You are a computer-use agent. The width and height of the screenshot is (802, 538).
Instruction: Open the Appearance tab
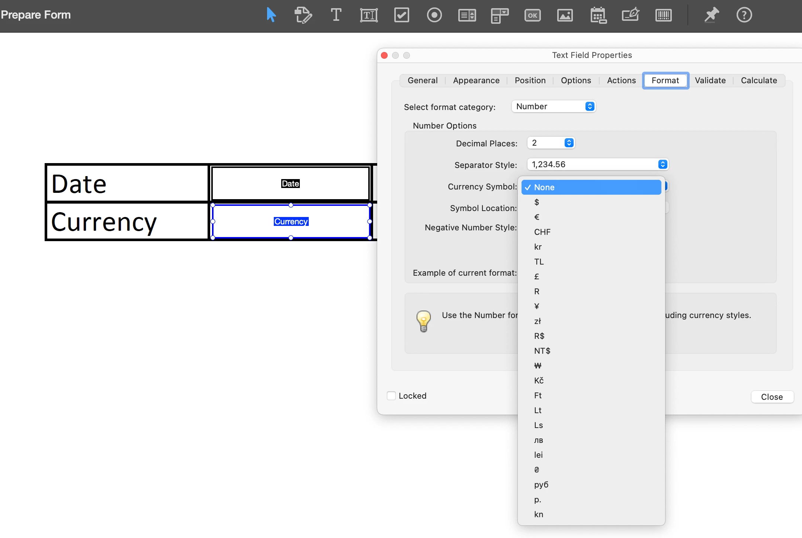pyautogui.click(x=476, y=81)
